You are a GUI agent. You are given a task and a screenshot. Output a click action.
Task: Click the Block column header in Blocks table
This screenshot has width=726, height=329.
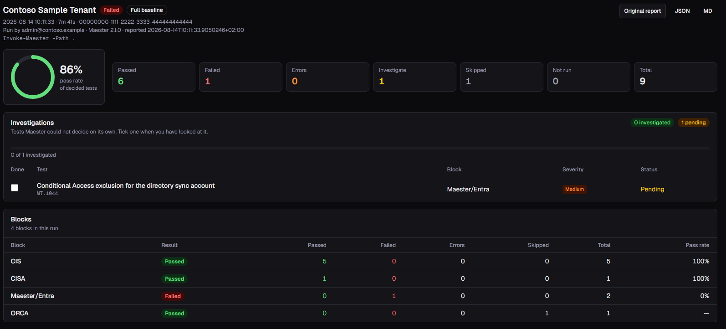pyautogui.click(x=18, y=245)
